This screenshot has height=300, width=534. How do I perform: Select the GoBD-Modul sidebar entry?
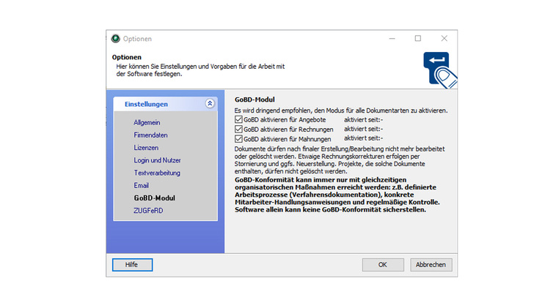click(154, 198)
